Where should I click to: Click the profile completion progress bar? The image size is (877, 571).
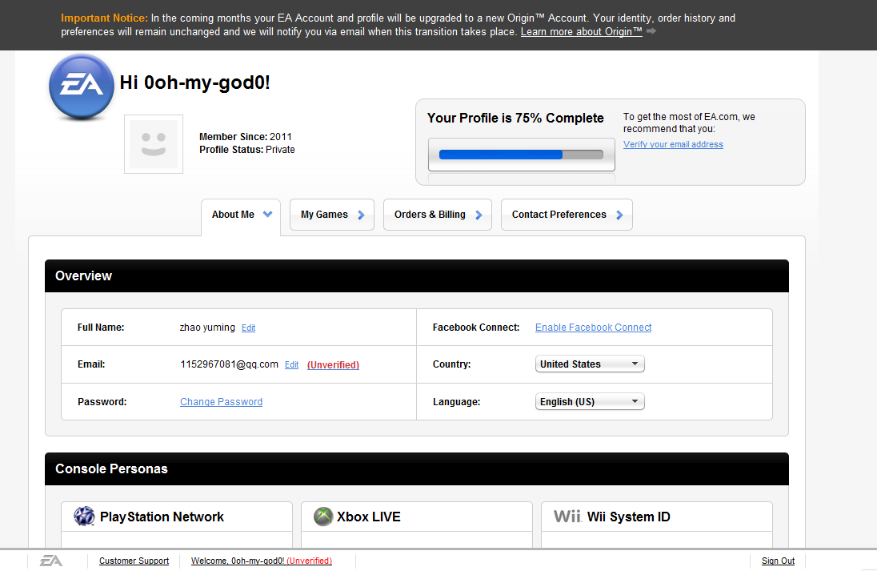pos(521,155)
